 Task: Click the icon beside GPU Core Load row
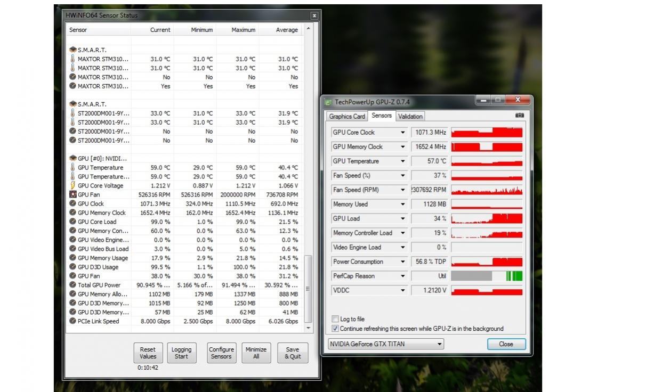click(73, 222)
